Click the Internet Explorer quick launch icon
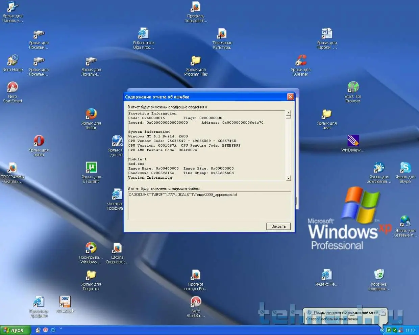The height and width of the screenshot is (335, 419). click(53, 330)
